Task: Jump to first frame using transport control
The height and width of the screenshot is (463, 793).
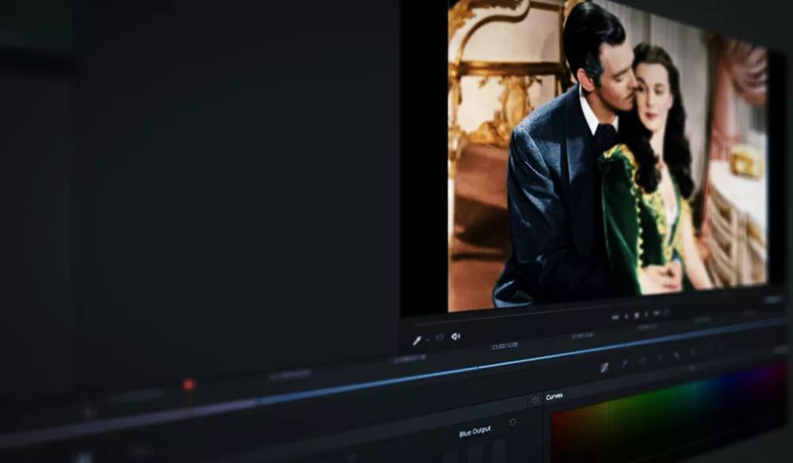Action: (615, 317)
